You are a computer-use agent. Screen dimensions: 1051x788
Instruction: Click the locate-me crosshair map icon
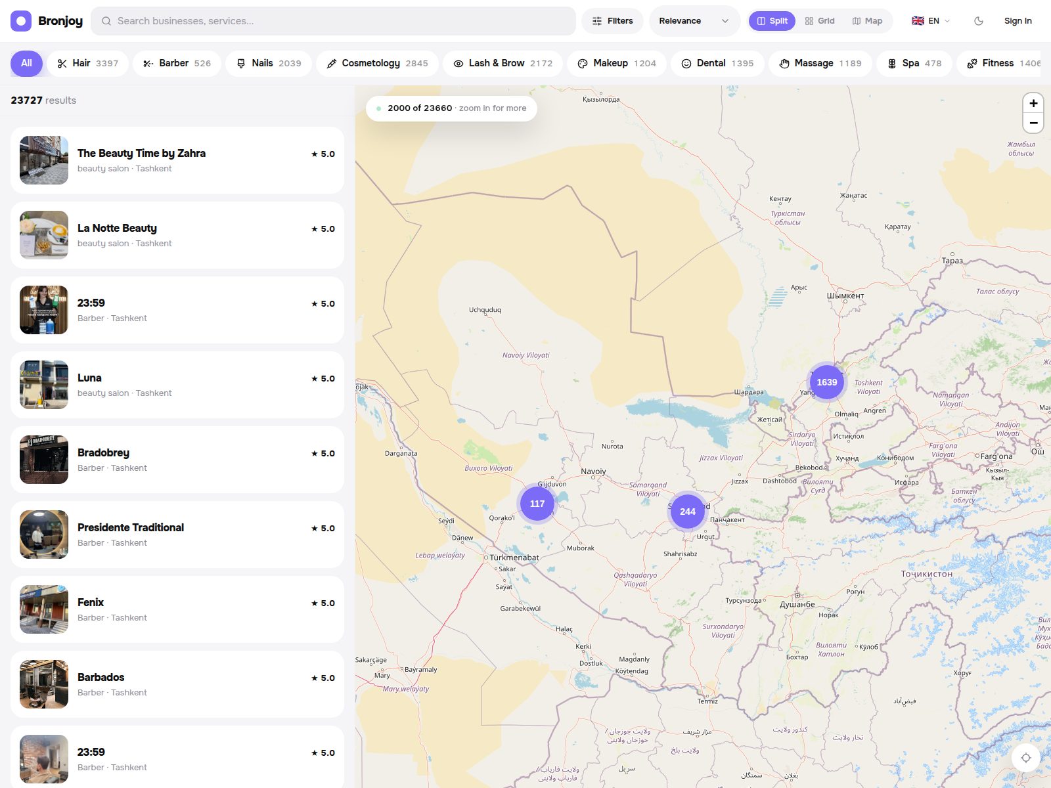pyautogui.click(x=1025, y=757)
